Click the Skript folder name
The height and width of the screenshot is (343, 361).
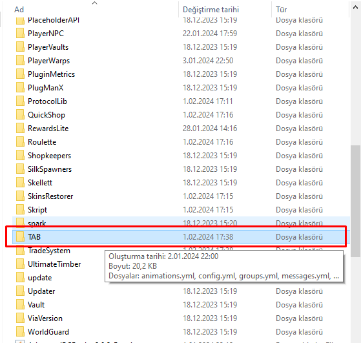point(37,210)
